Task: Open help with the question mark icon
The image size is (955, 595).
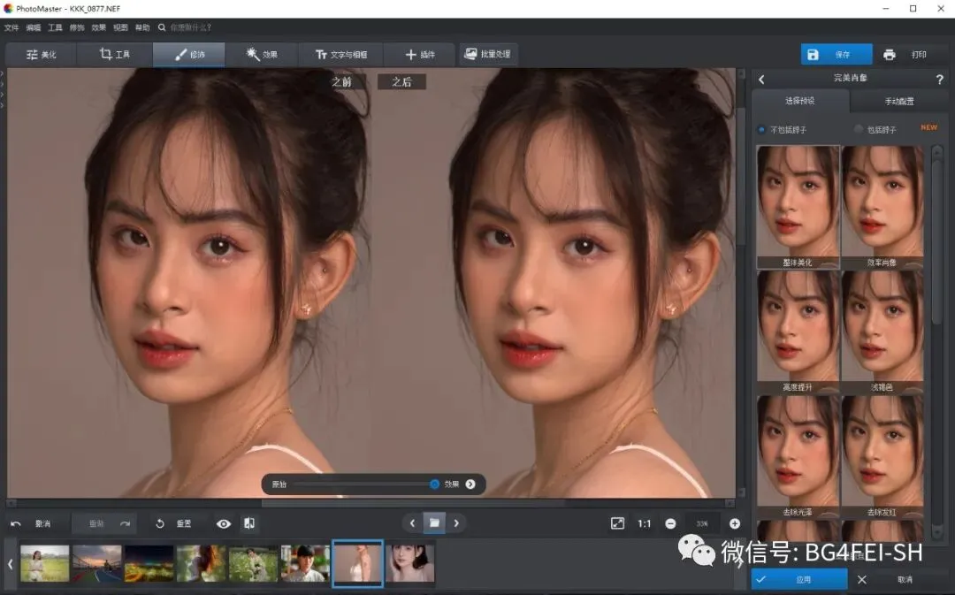Action: coord(939,80)
